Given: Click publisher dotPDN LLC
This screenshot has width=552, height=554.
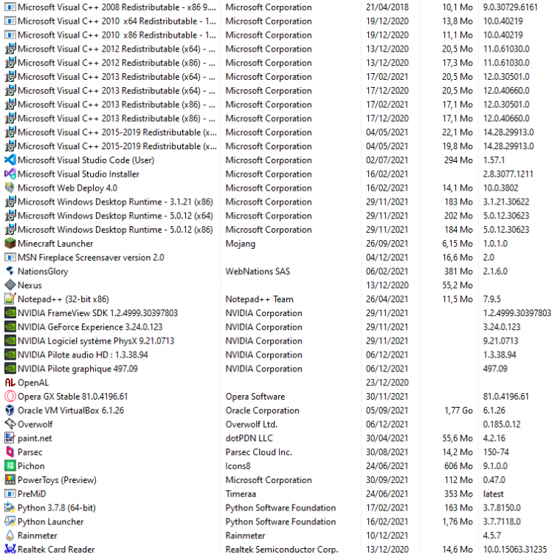Looking at the screenshot, I should (249, 438).
